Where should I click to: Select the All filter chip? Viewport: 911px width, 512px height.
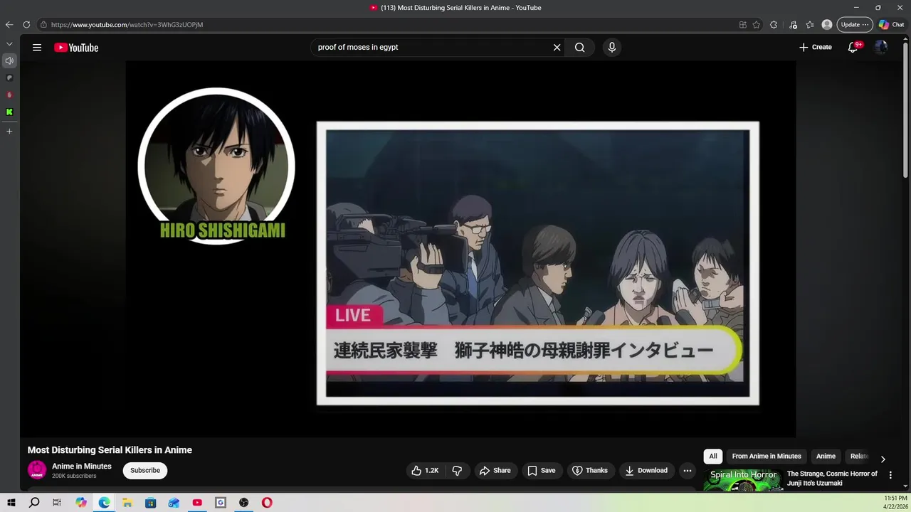pyautogui.click(x=713, y=457)
